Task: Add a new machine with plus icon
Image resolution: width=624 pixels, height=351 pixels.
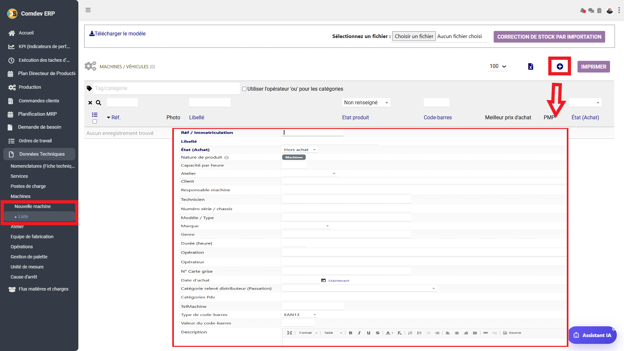Action: [560, 67]
